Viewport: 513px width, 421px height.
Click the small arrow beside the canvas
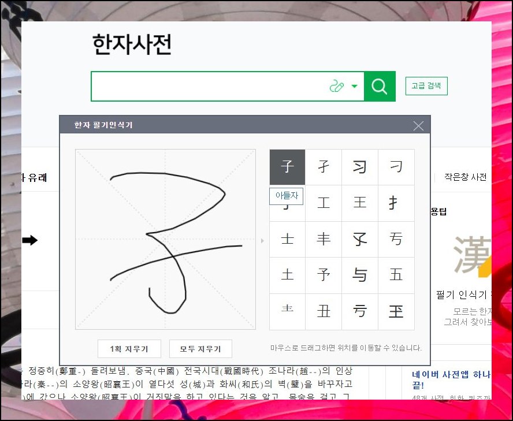tap(262, 241)
